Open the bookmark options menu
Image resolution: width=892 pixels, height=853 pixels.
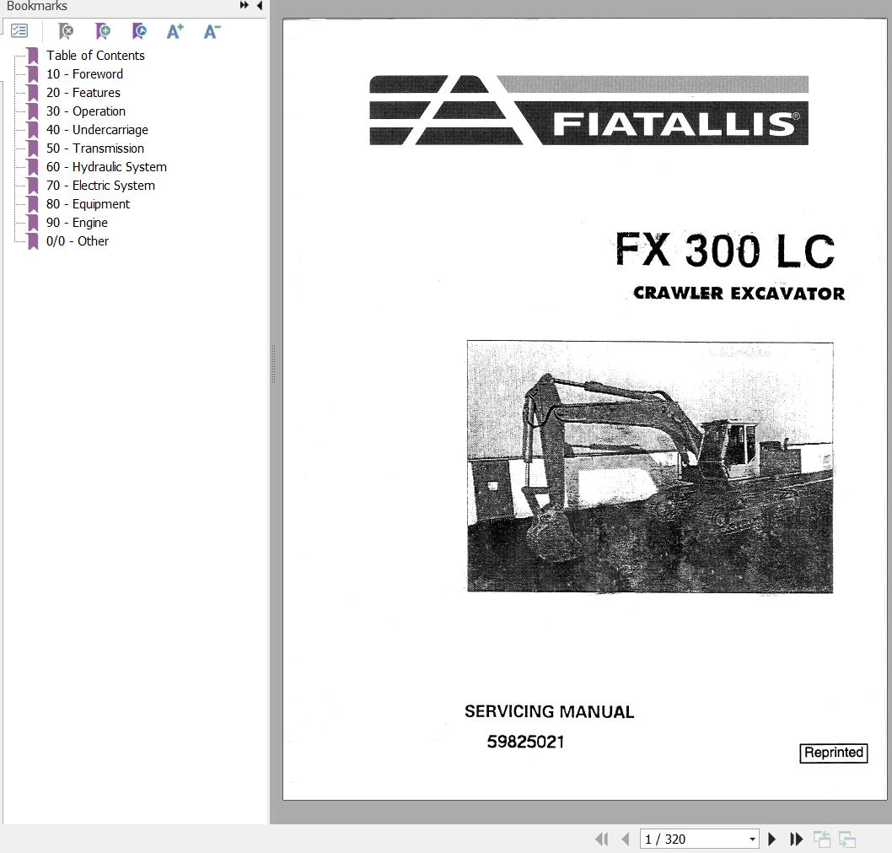[x=19, y=30]
